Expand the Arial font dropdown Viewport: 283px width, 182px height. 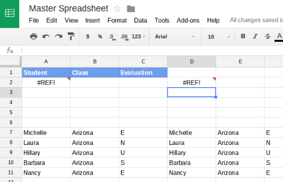point(175,37)
